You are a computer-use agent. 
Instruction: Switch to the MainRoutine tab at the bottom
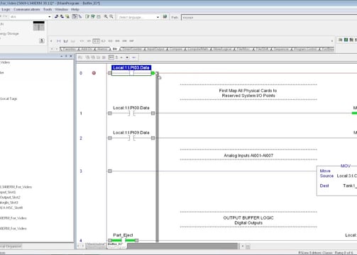pyautogui.click(x=96, y=246)
